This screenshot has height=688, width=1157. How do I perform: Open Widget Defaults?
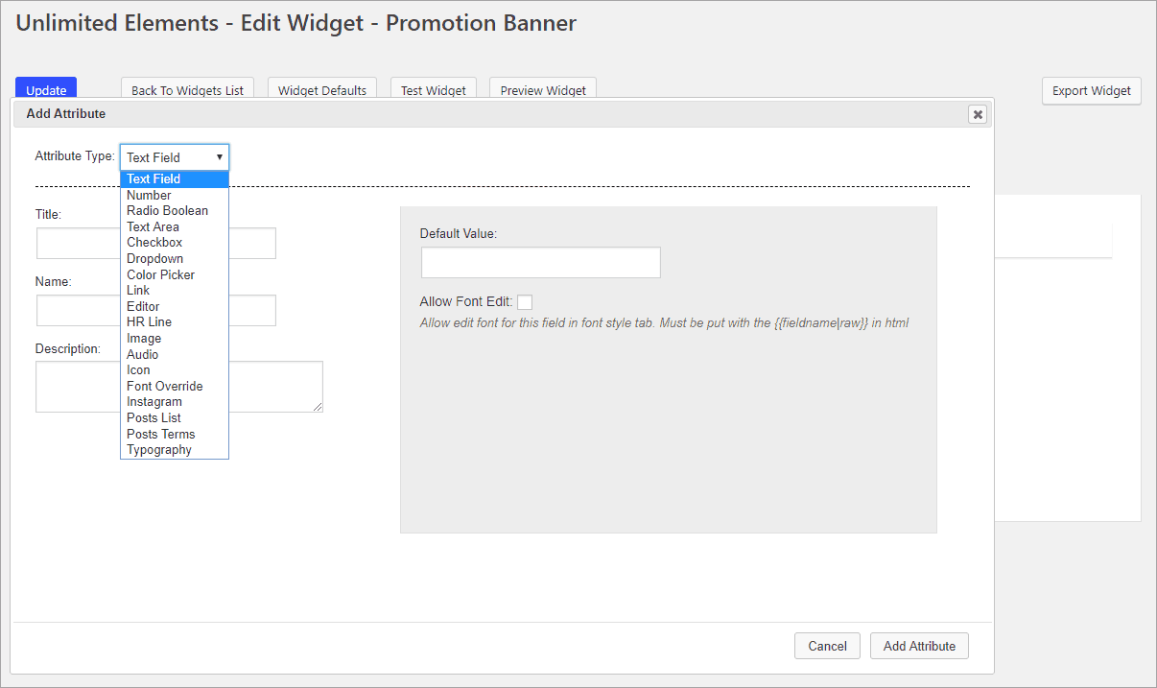(322, 89)
